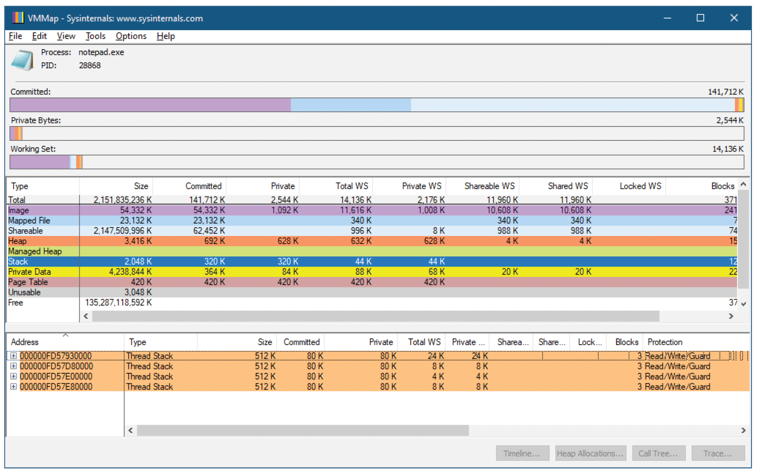Open the Tools menu
757x475 pixels.
(96, 36)
